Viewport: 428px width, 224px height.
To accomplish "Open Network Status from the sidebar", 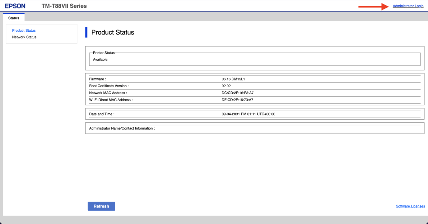I will (24, 37).
